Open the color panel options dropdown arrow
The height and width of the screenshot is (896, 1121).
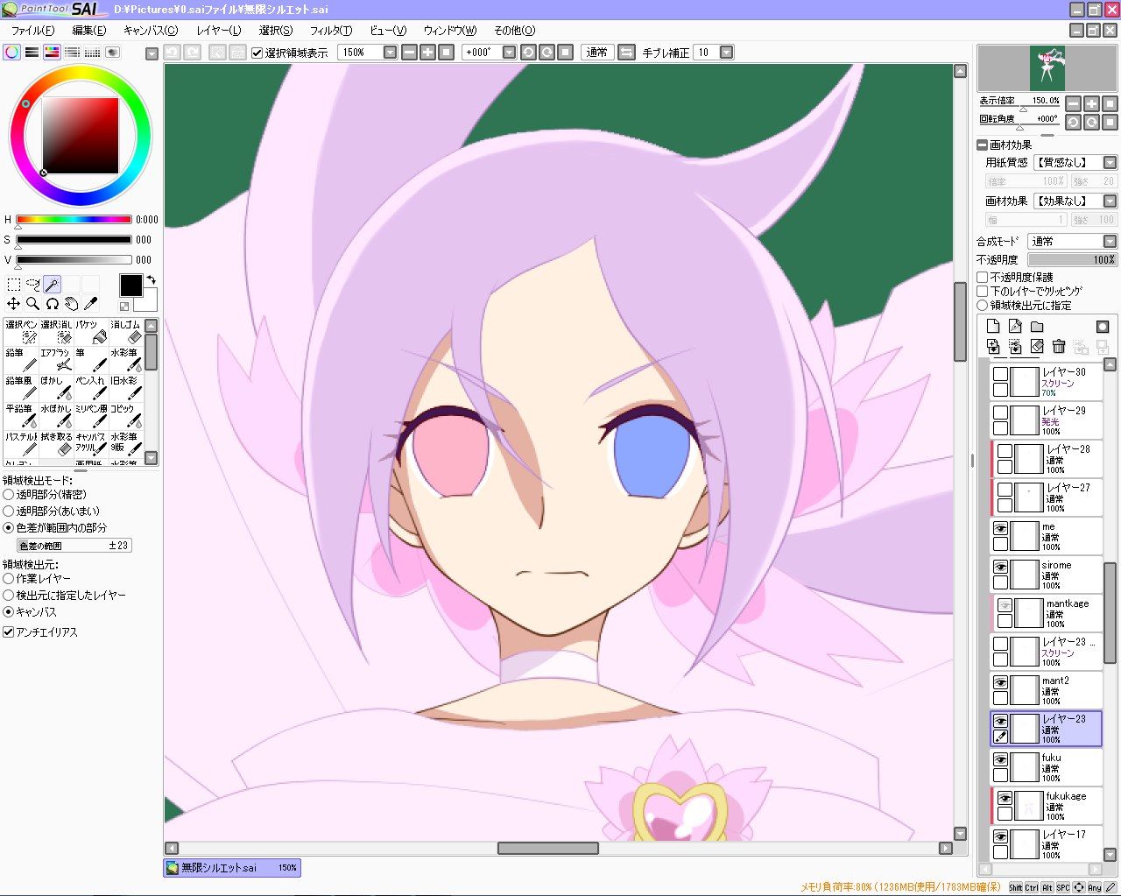(152, 53)
